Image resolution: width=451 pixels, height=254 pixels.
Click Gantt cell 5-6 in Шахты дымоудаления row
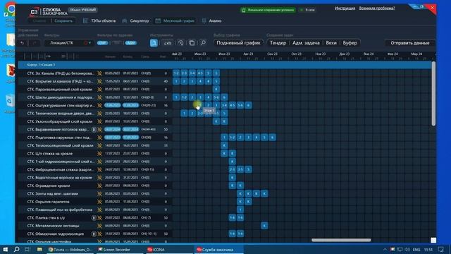216,97
